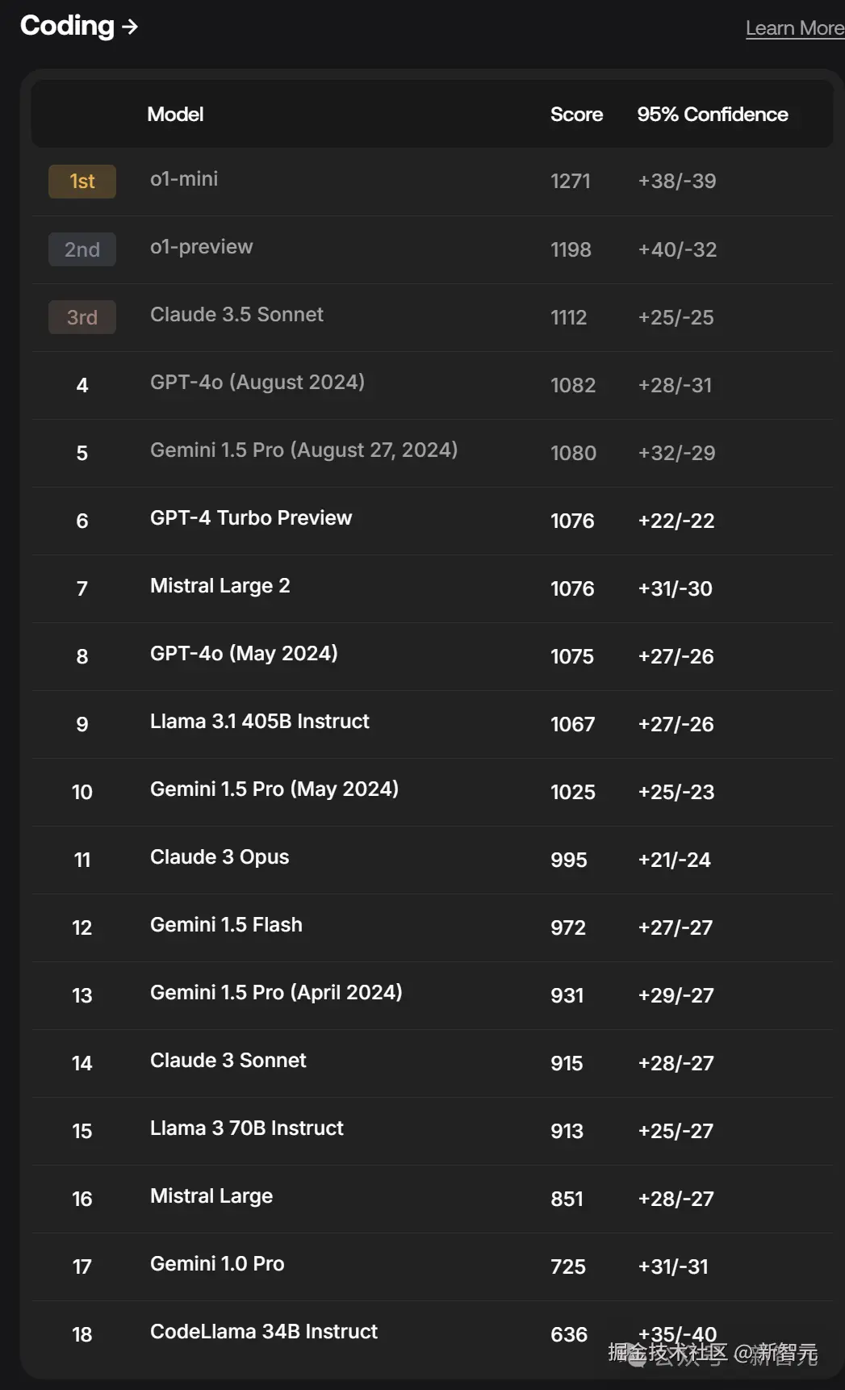Viewport: 845px width, 1390px height.
Task: Select the Model column header
Action: (x=175, y=115)
